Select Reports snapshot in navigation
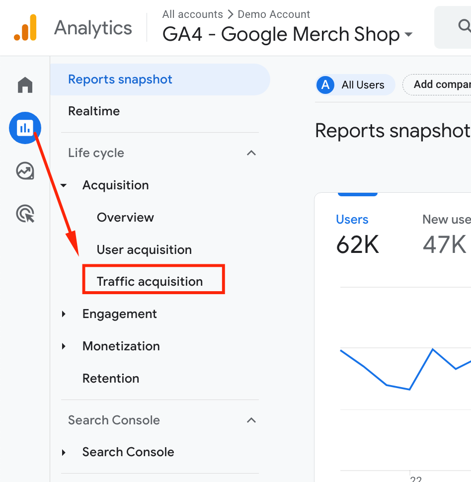The width and height of the screenshot is (471, 482). 120,80
